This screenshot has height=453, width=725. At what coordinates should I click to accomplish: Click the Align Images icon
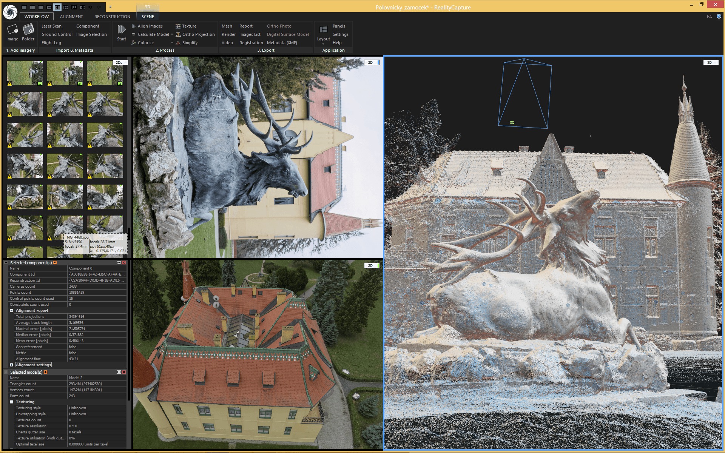coord(134,26)
